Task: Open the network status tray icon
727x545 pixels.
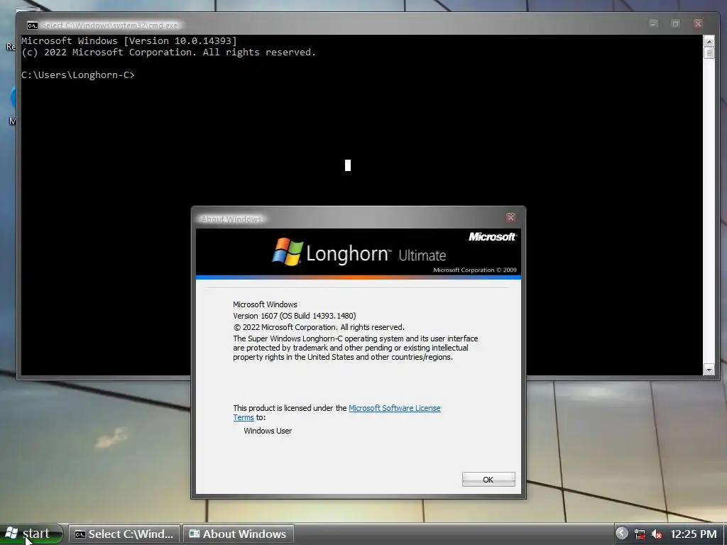Action: pos(640,534)
